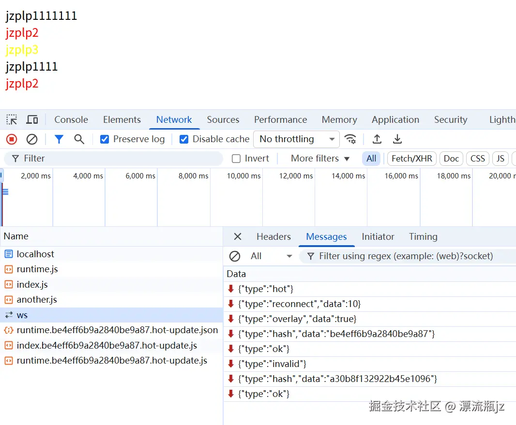Export HAR file download icon
This screenshot has width=516, height=425.
[397, 139]
